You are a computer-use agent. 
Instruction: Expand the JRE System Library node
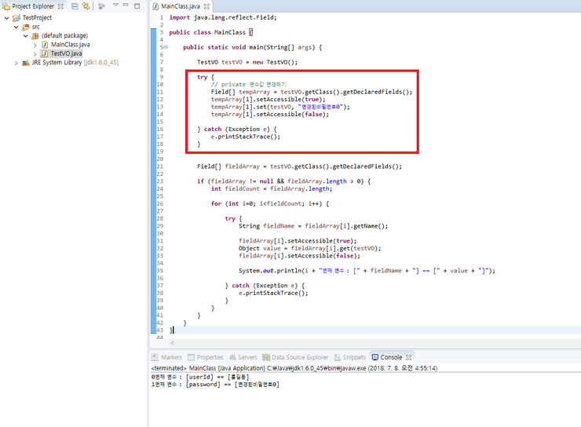(16, 63)
